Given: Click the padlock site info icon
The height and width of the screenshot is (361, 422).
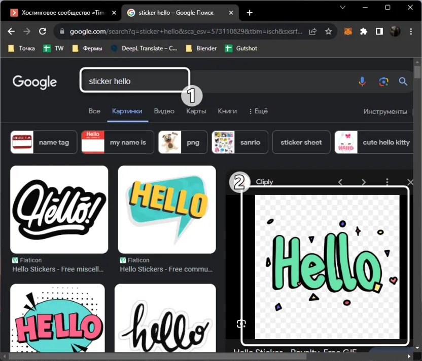Looking at the screenshot, I should pyautogui.click(x=62, y=31).
